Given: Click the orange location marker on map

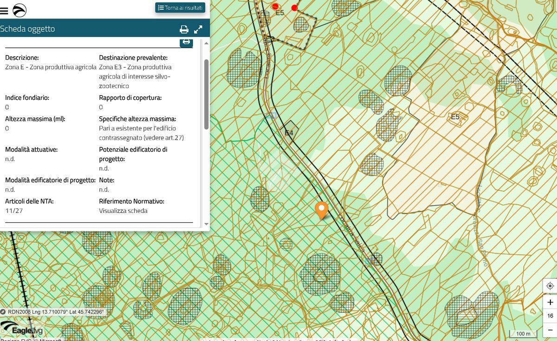Looking at the screenshot, I should click(321, 210).
